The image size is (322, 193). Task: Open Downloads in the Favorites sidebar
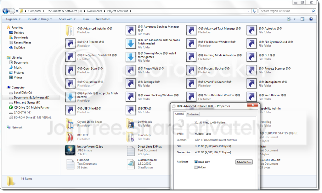(21, 37)
